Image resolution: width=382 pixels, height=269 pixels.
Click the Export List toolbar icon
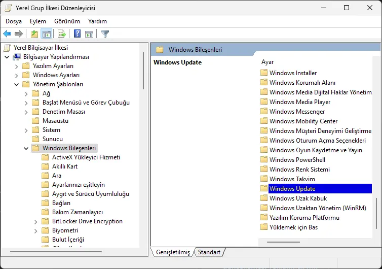(x=62, y=33)
